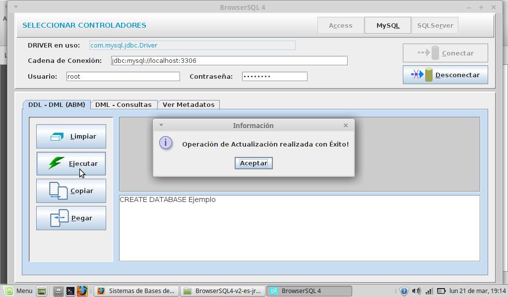Click the Ejecutar lightning bolt icon
Screen dimensions: 508x297
pyautogui.click(x=57, y=163)
